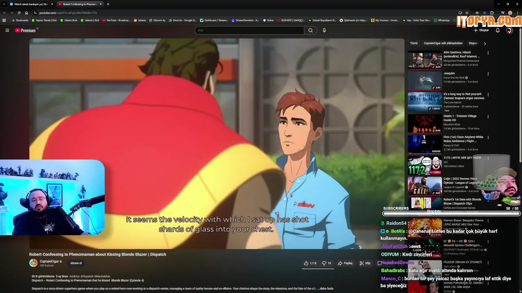Image resolution: width=522 pixels, height=293 pixels.
Task: Open StreamElements bookmark
Action: (x=245, y=20)
